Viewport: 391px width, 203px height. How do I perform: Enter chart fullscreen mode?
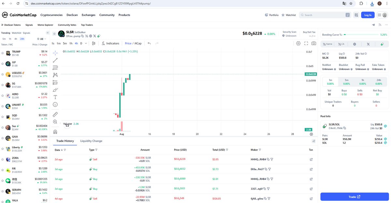(x=306, y=43)
